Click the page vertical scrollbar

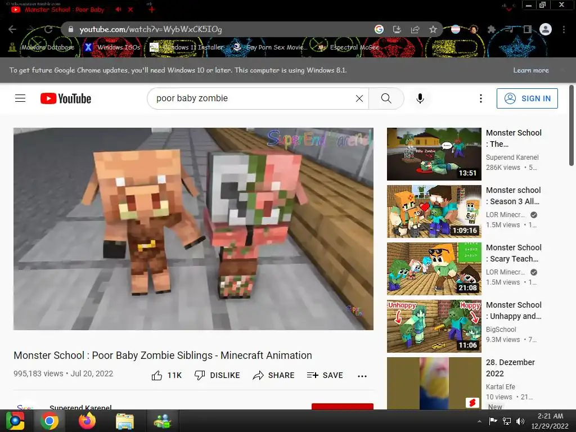pos(571,125)
